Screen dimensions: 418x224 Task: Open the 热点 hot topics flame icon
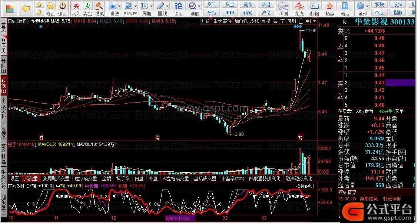[330, 6]
